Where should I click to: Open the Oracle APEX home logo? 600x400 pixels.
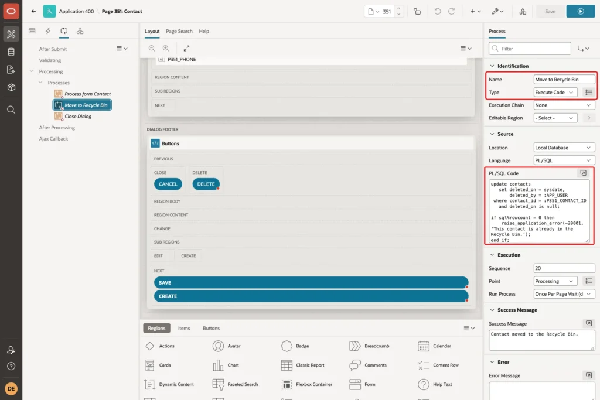point(11,11)
